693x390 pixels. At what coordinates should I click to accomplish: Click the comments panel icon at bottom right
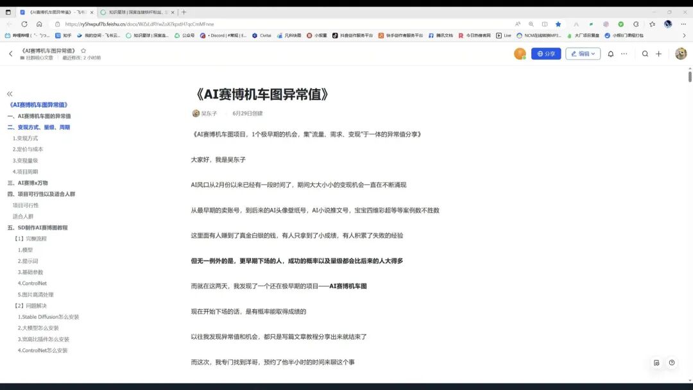point(657,362)
